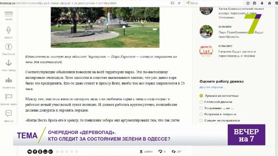Select 'Встречал и получше' radio option
The width and height of the screenshot is (278, 156).
pyautogui.click(x=201, y=114)
